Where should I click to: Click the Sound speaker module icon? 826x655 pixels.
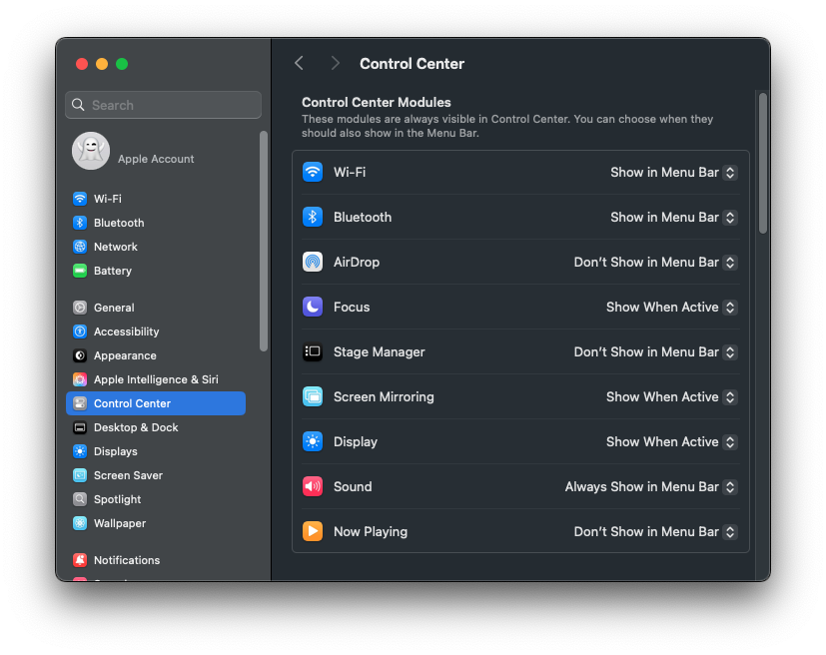[313, 486]
